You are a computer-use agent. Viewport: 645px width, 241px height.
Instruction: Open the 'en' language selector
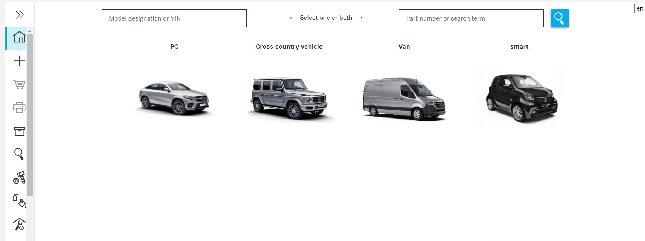(640, 8)
